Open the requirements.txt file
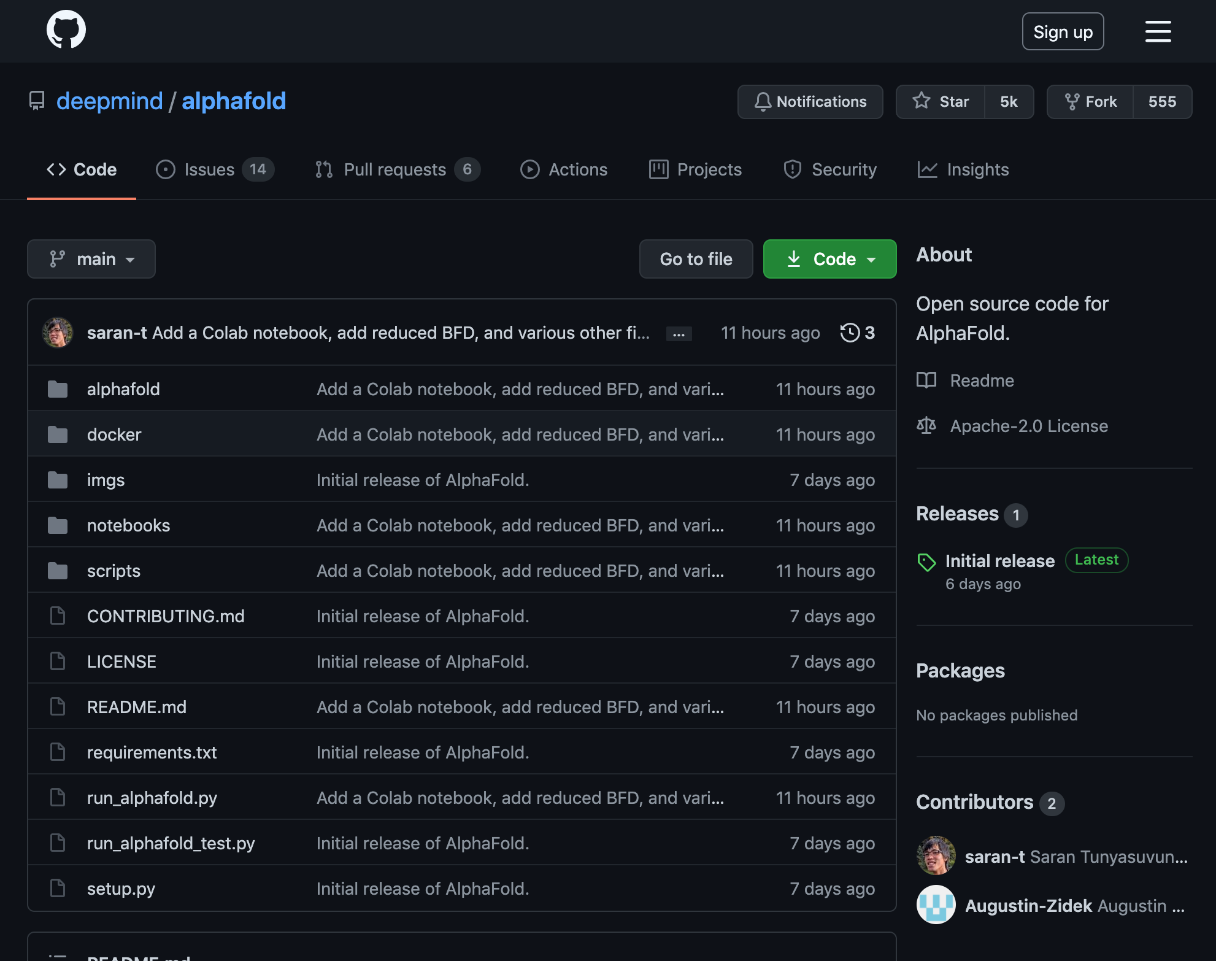 pos(152,752)
